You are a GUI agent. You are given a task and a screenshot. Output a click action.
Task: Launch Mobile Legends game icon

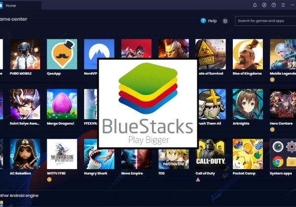(283, 54)
